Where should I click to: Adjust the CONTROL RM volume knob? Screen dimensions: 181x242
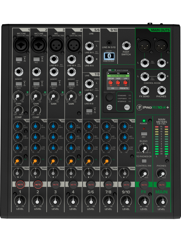144,173
